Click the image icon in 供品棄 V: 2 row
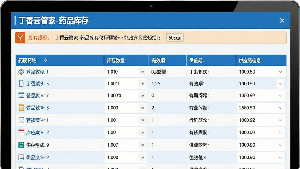 [21, 158]
